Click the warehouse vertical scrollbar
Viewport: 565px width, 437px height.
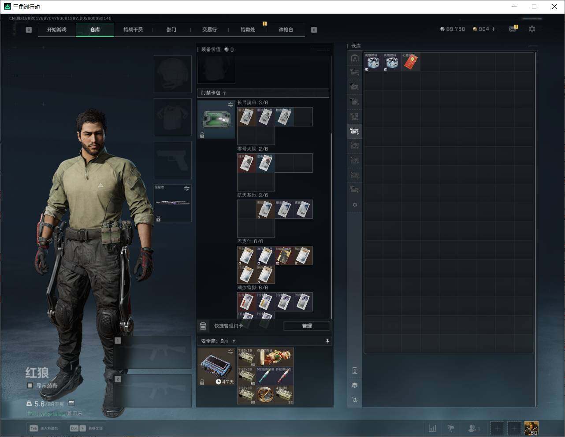[536, 229]
